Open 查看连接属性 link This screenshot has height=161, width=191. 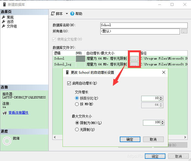click(x=18, y=113)
